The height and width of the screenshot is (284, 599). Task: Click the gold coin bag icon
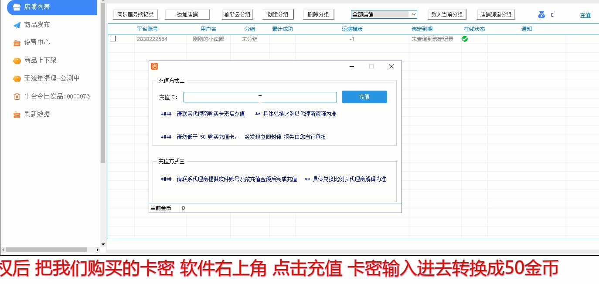(541, 15)
